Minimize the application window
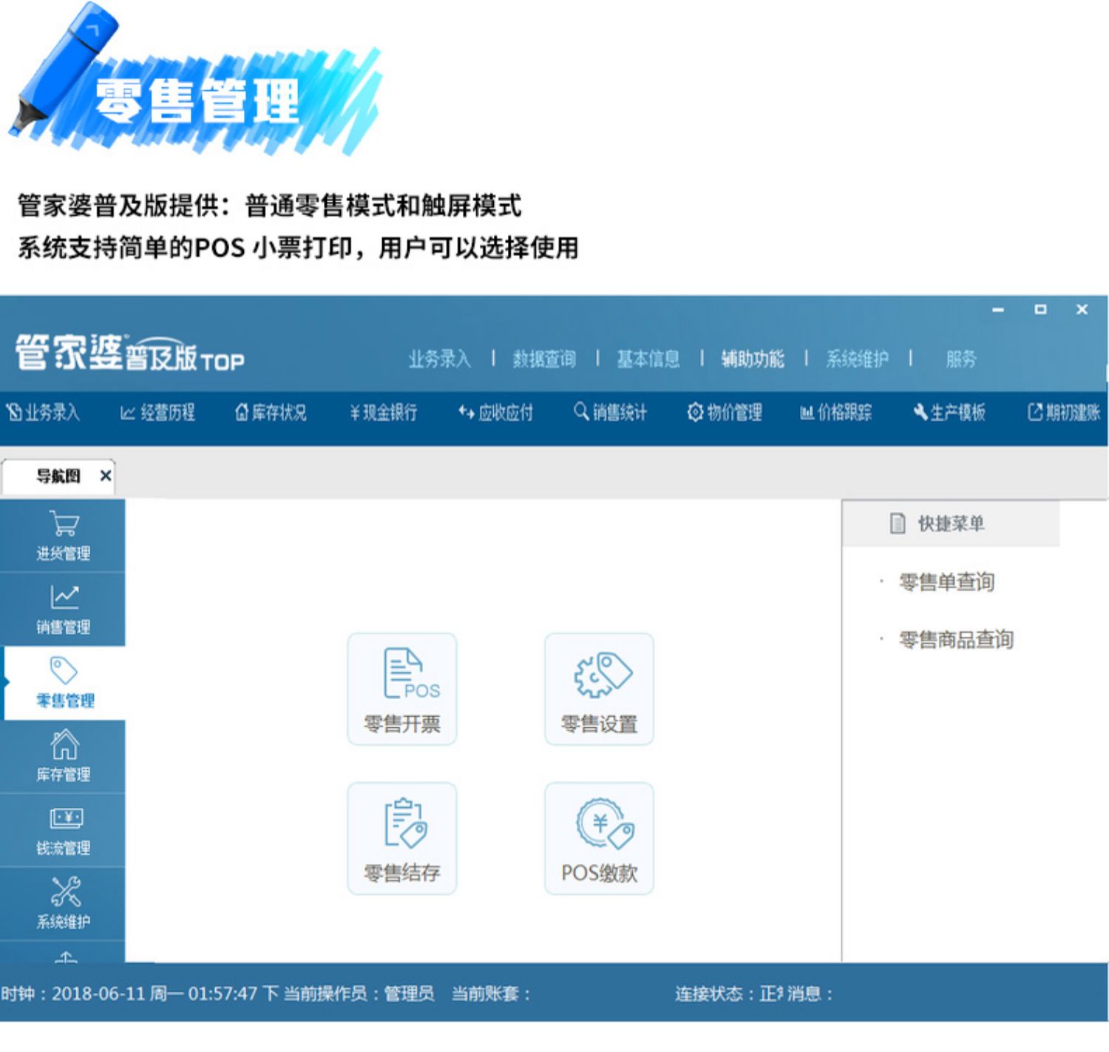The image size is (1109, 1052). 998,309
